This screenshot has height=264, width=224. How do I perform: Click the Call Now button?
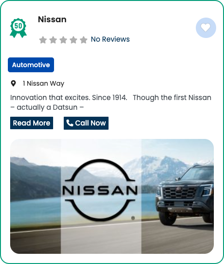click(x=86, y=123)
